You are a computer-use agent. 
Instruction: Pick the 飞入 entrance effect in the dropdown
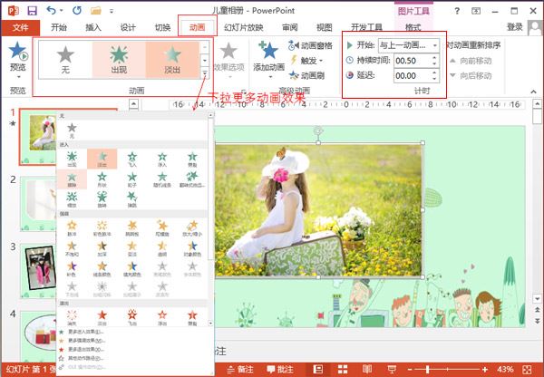click(x=132, y=159)
